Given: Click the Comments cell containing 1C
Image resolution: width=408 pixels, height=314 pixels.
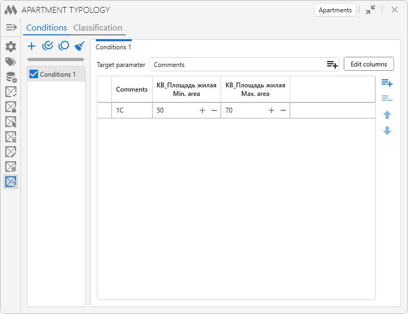Looking at the screenshot, I should pyautogui.click(x=132, y=110).
